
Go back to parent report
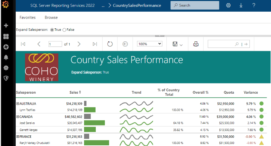pos(125,44)
